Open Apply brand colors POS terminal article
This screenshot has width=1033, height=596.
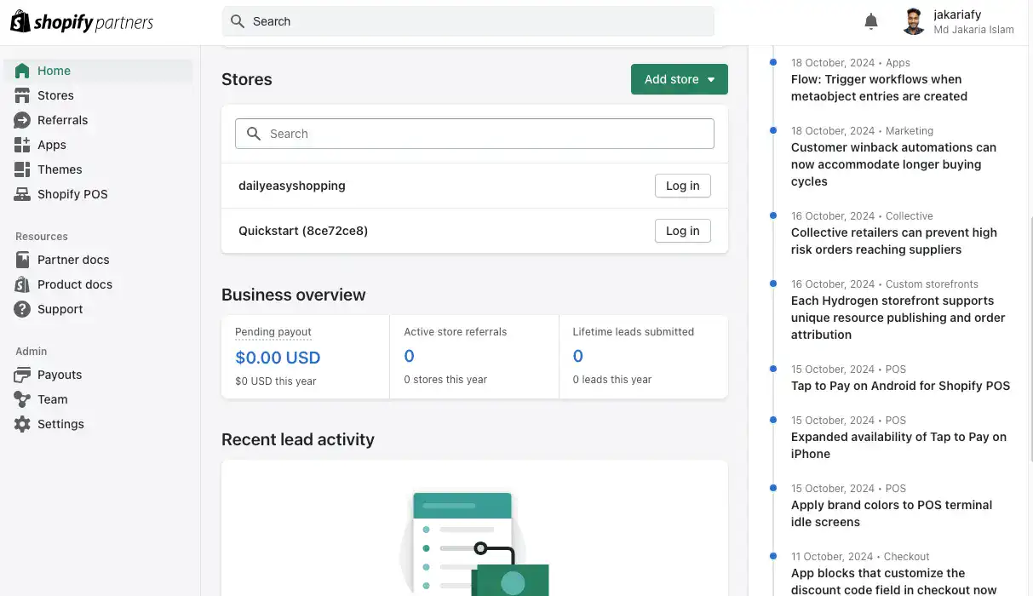(x=892, y=513)
